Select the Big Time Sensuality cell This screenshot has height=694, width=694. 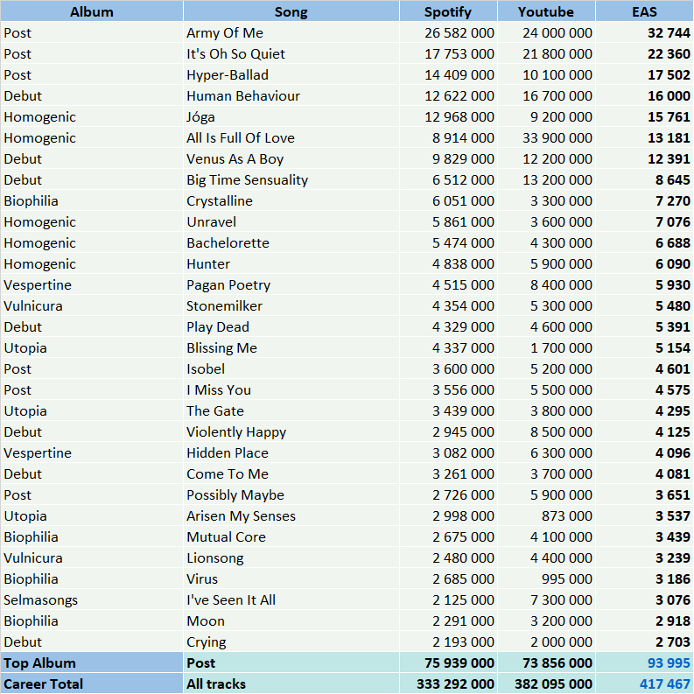pos(291,179)
